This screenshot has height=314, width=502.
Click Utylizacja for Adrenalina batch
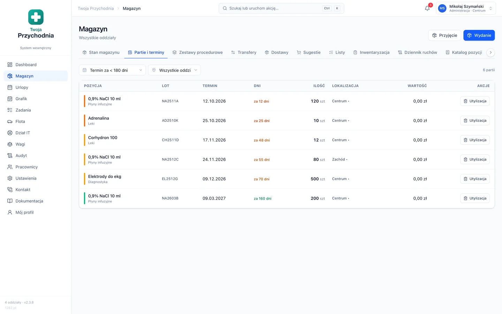pyautogui.click(x=475, y=121)
